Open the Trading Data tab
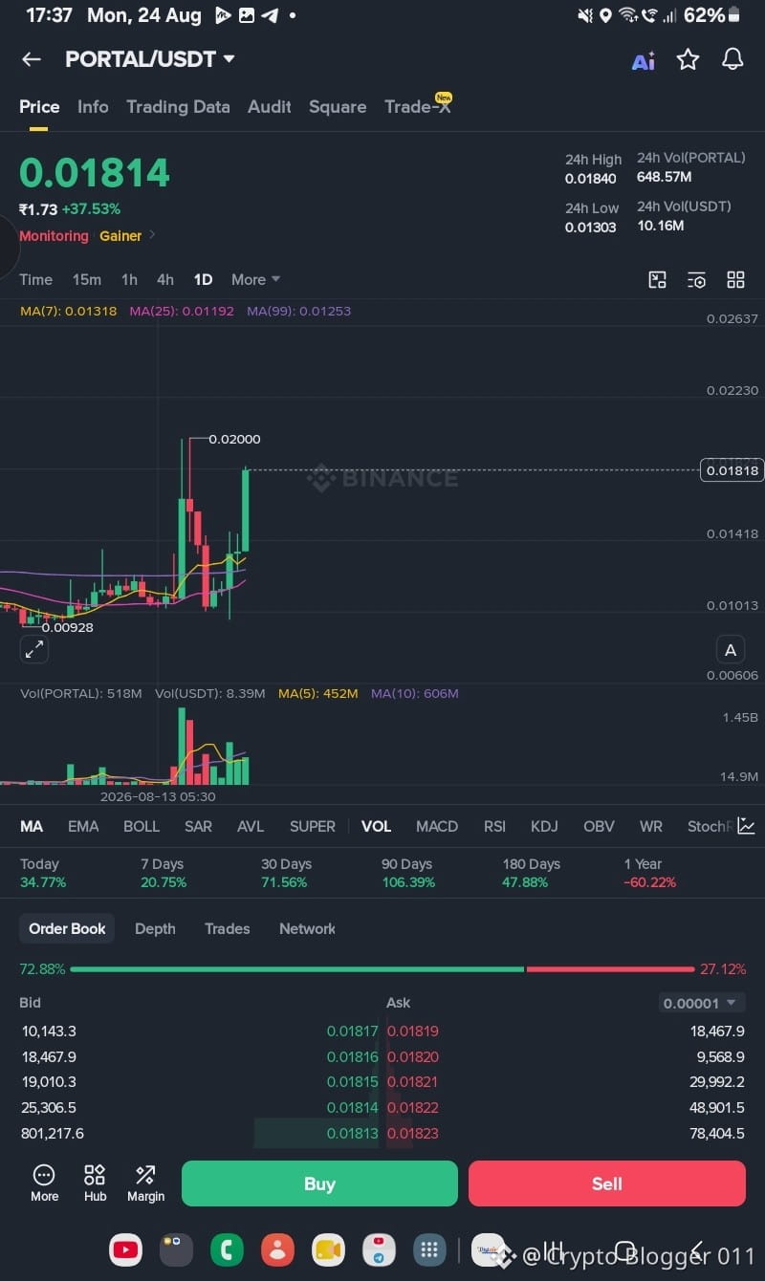 (178, 107)
